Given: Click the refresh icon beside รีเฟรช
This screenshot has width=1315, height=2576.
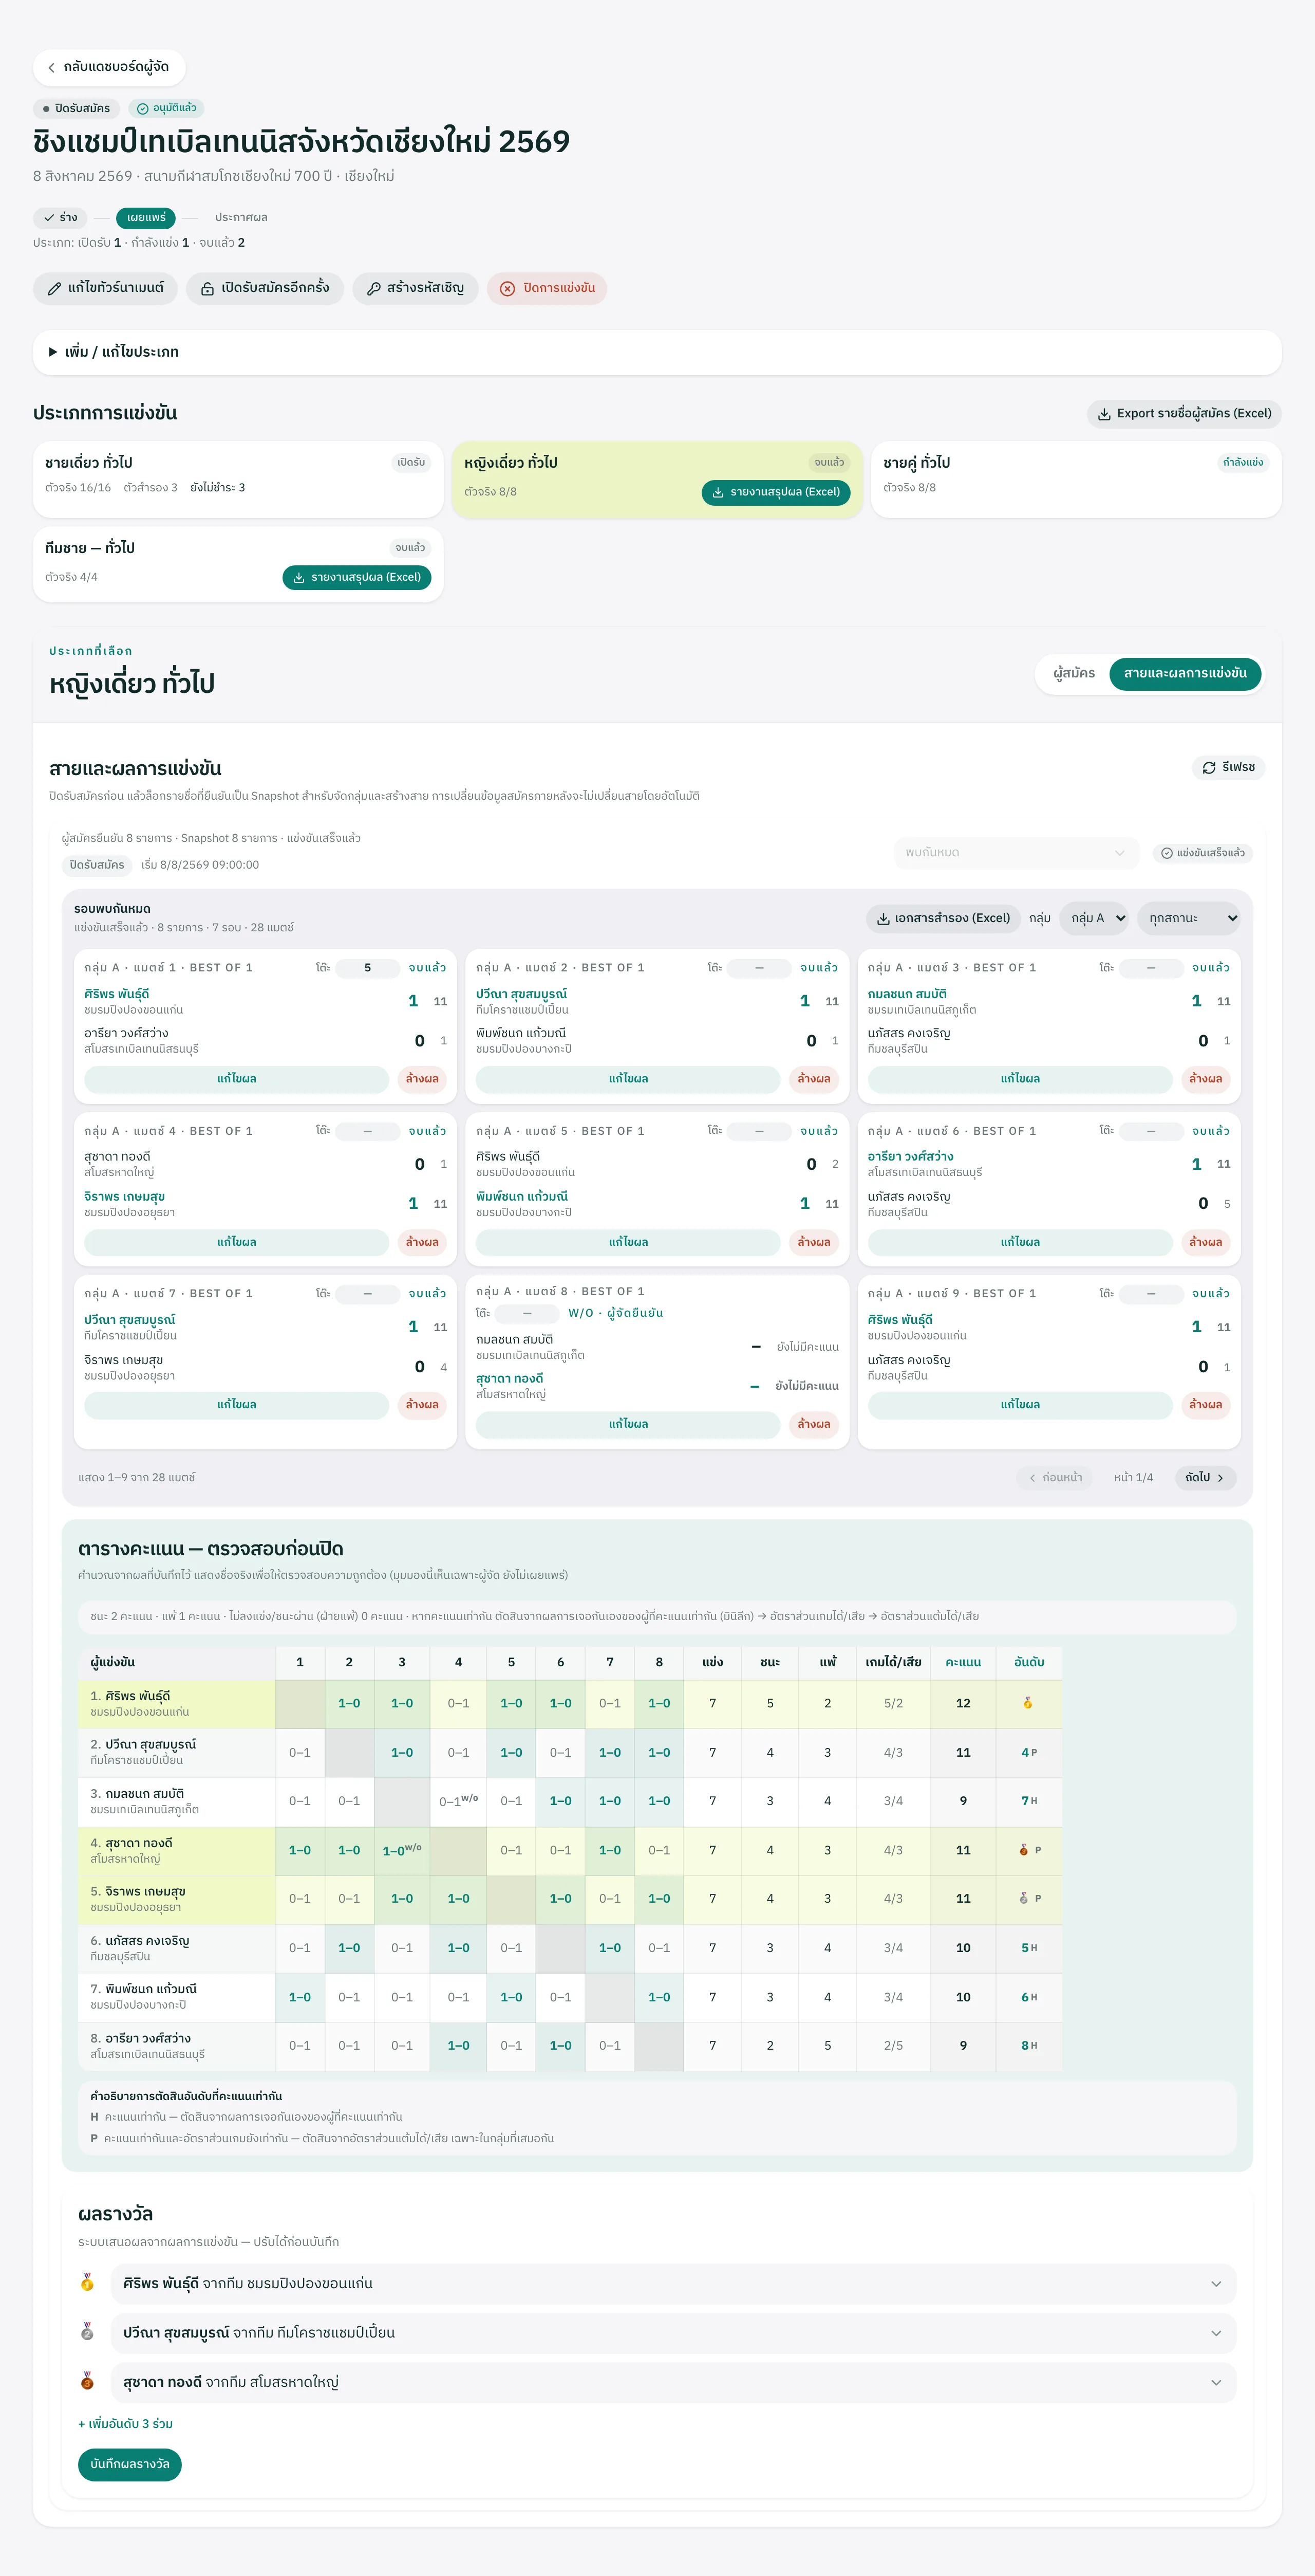Looking at the screenshot, I should pos(1209,767).
